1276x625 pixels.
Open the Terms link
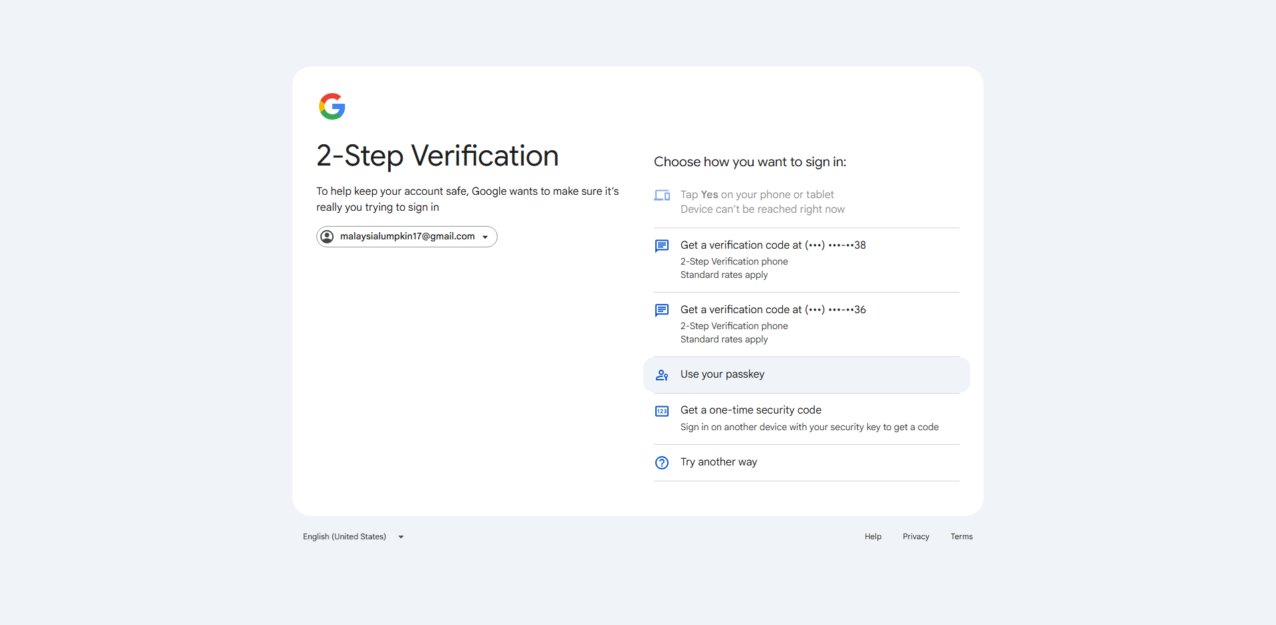(x=962, y=537)
